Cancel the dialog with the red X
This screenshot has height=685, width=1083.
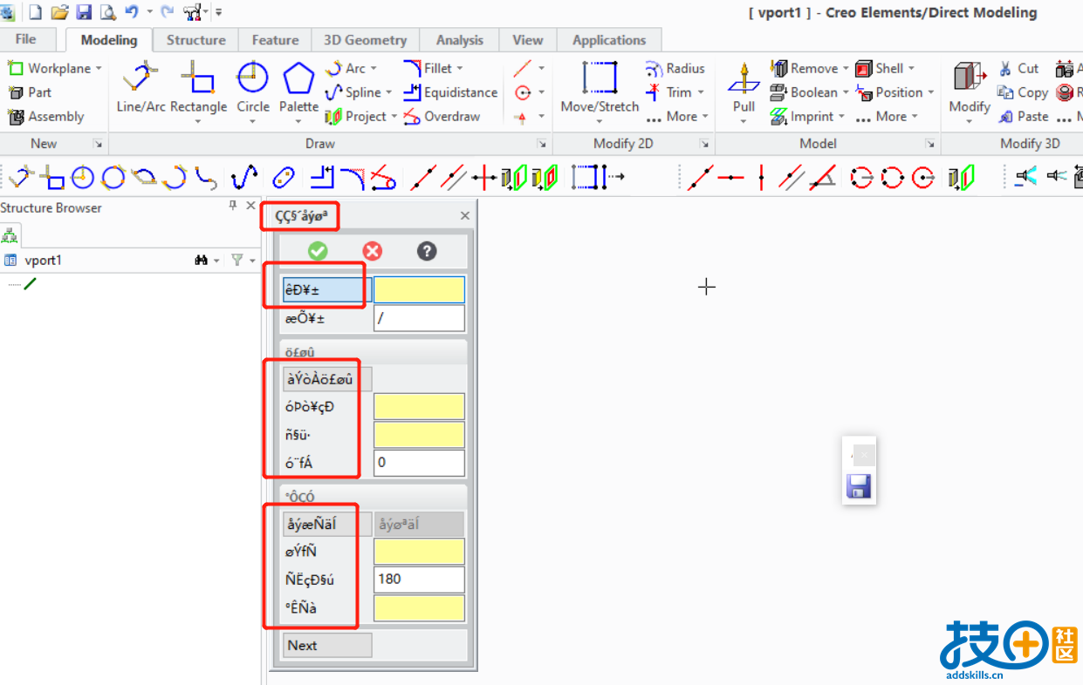[373, 251]
